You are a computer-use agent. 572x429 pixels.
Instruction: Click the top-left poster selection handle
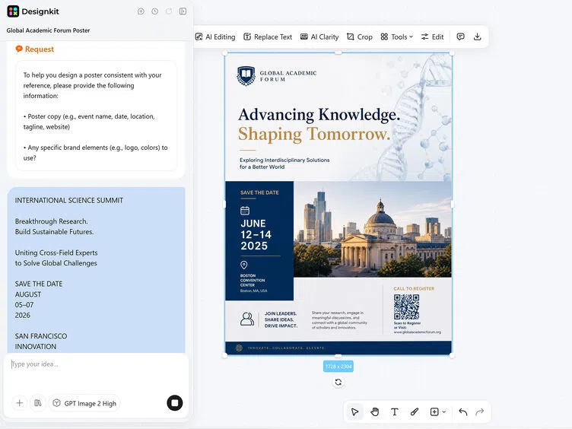pyautogui.click(x=225, y=53)
